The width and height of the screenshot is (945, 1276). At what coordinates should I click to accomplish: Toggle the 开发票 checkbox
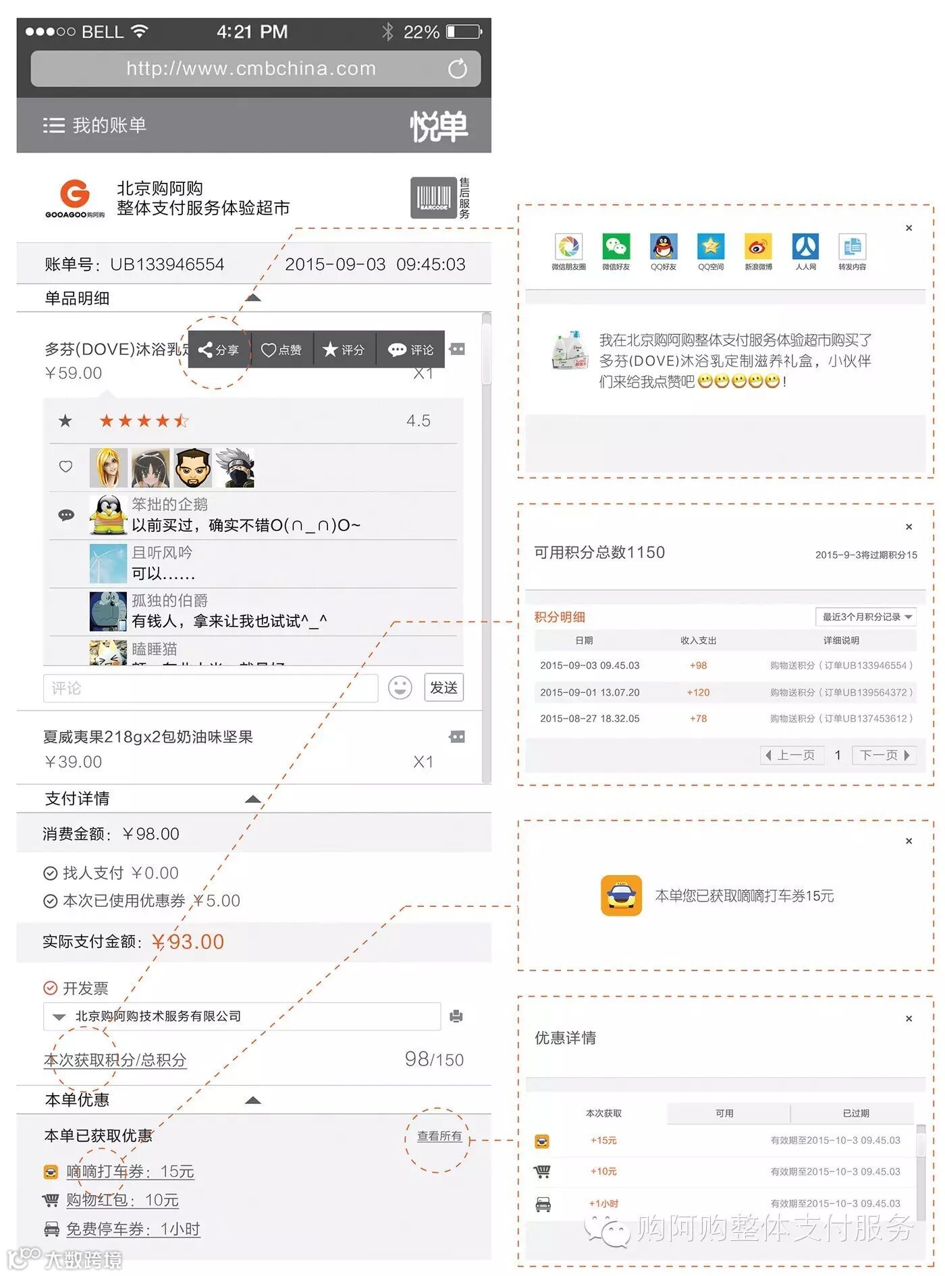coord(50,989)
